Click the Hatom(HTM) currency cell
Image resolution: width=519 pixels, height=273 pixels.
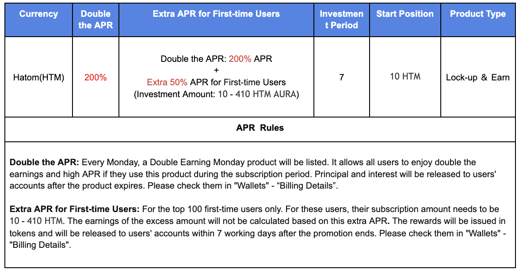38,78
